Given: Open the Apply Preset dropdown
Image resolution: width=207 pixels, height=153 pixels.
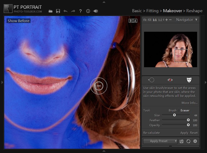Looking at the screenshot, I should 160,141.
